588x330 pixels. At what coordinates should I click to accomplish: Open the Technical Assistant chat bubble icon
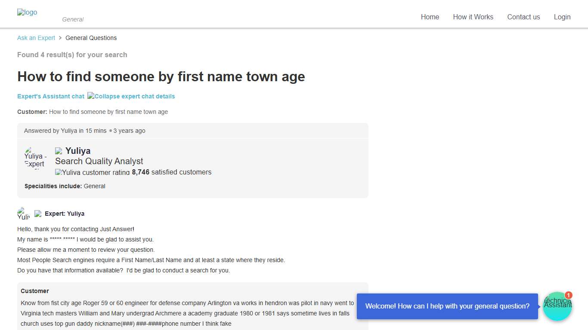(x=557, y=306)
